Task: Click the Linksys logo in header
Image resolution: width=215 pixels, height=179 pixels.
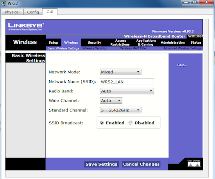Action: (x=26, y=27)
